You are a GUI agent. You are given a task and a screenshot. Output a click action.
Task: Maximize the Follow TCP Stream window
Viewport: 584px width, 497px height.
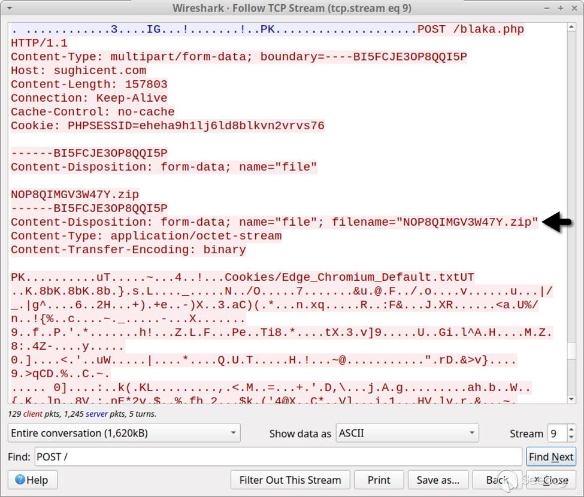[561, 8]
